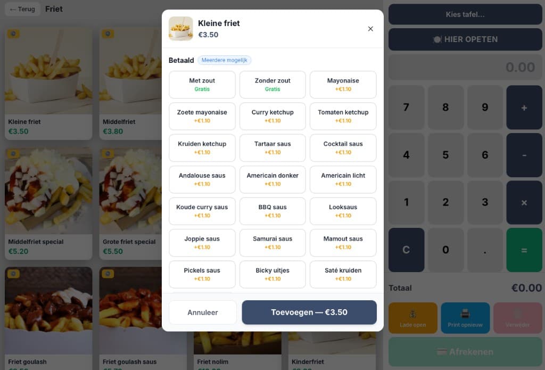This screenshot has height=370, width=545.
Task: Click the Afrekenen card payment button
Action: click(465, 351)
